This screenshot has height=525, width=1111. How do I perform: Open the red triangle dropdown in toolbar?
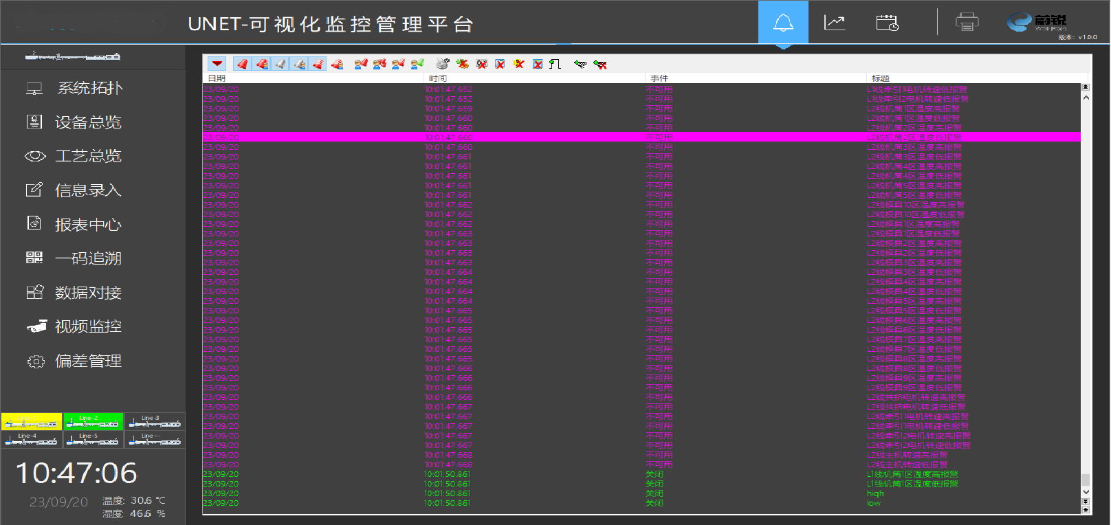tap(217, 64)
